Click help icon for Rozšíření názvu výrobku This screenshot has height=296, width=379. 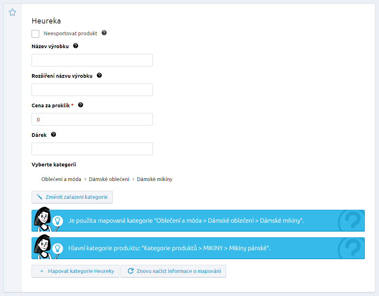(x=100, y=75)
